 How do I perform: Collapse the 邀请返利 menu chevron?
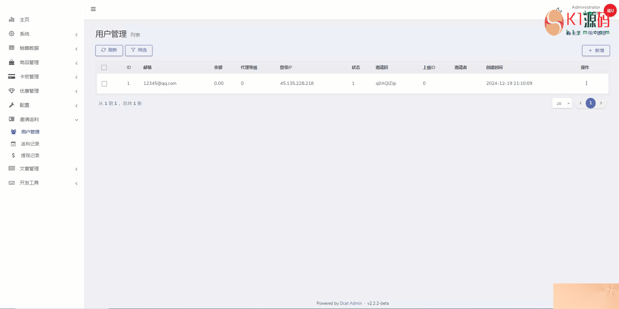[76, 120]
